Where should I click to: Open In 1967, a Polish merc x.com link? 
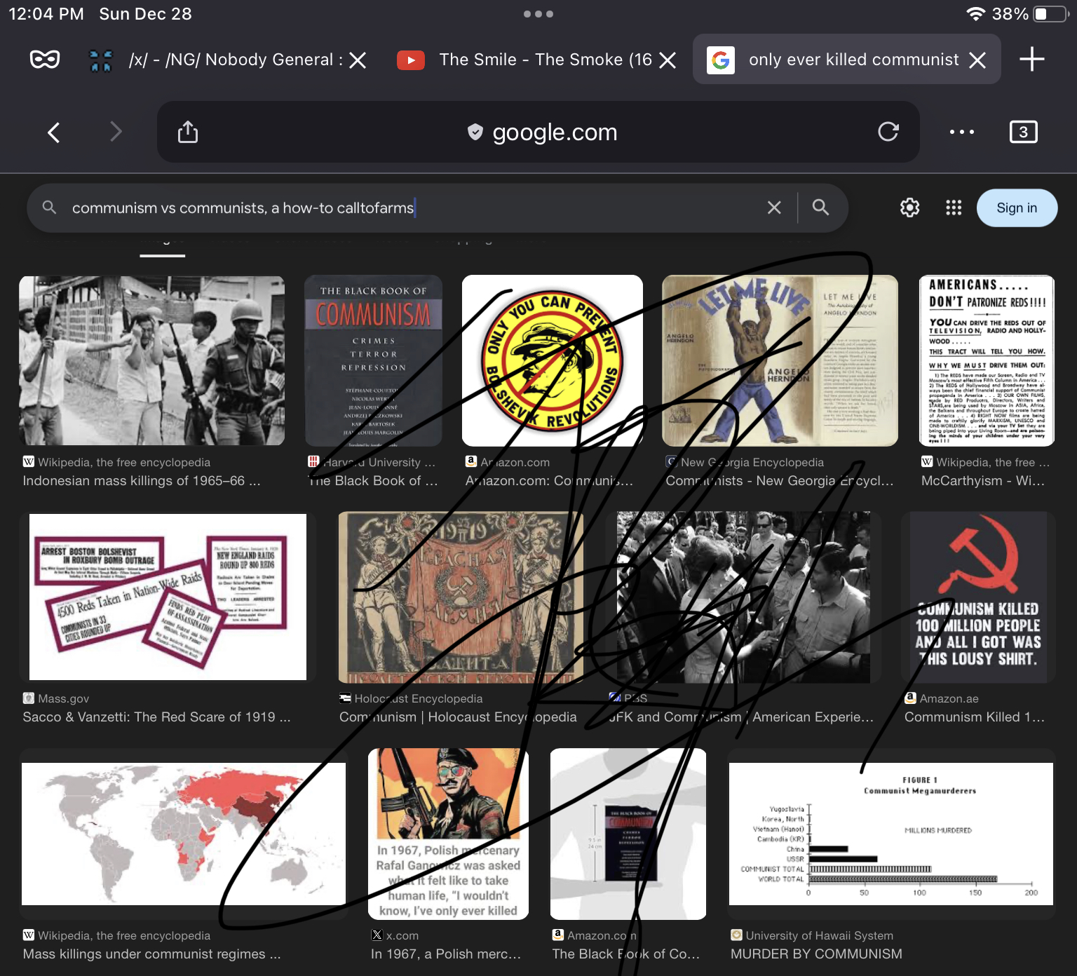tap(446, 954)
